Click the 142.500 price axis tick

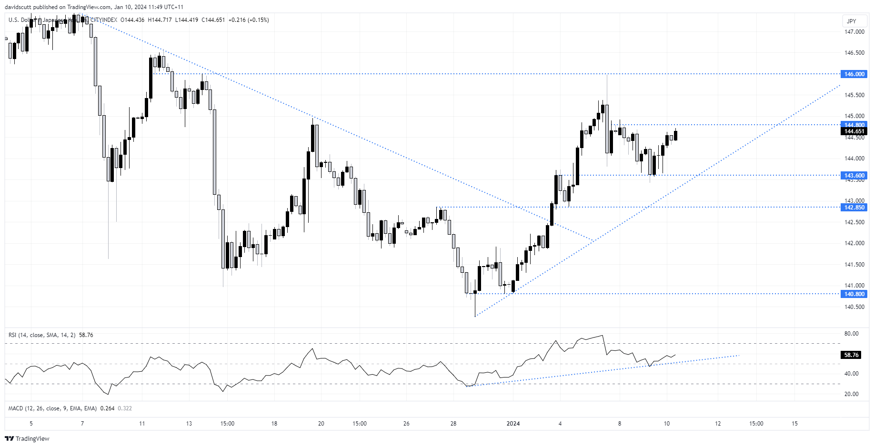click(x=854, y=222)
